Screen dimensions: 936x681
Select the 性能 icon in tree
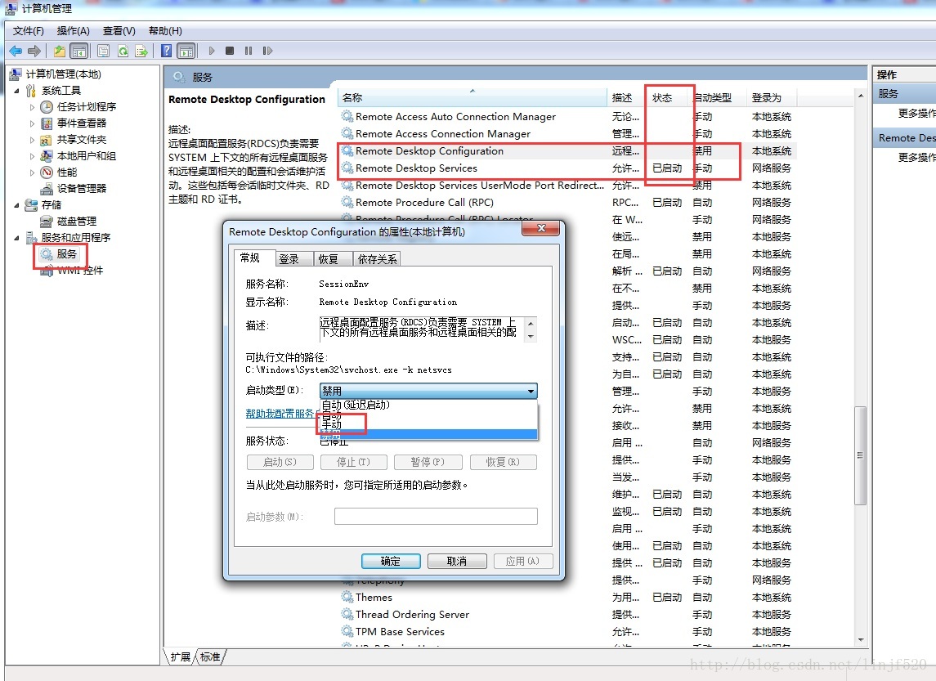point(47,172)
